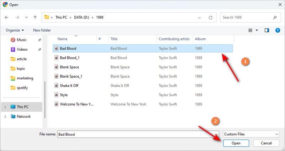Viewport: 285px width, 151px height.
Task: Open the Organize menu
Action: pyautogui.click(x=15, y=30)
